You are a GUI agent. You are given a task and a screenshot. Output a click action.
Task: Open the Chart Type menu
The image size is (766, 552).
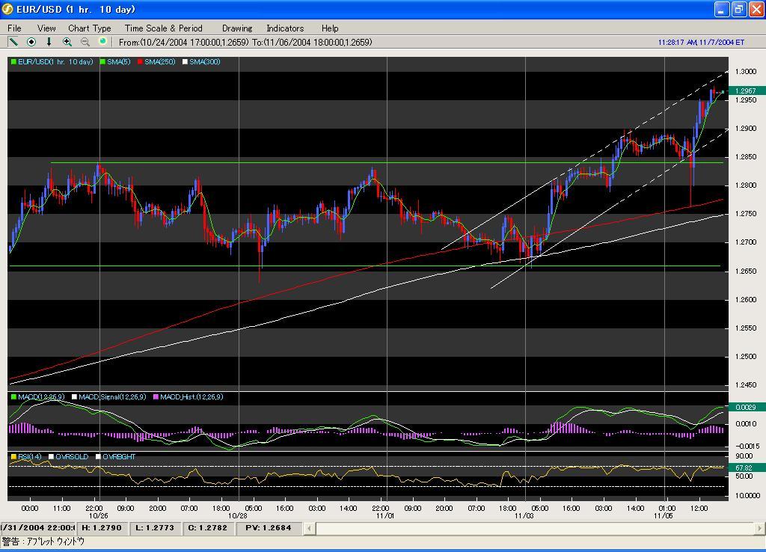click(90, 28)
